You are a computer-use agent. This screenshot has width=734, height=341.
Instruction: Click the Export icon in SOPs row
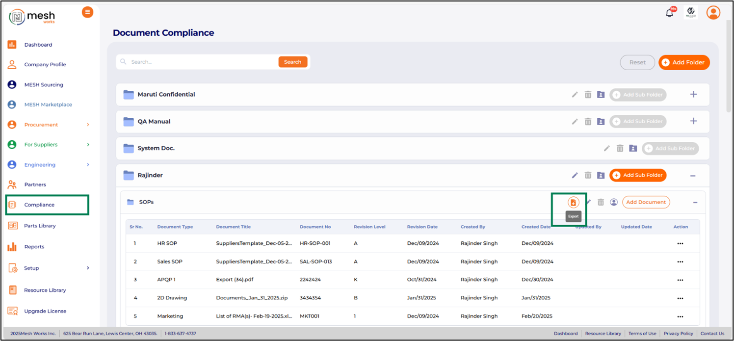pos(573,202)
